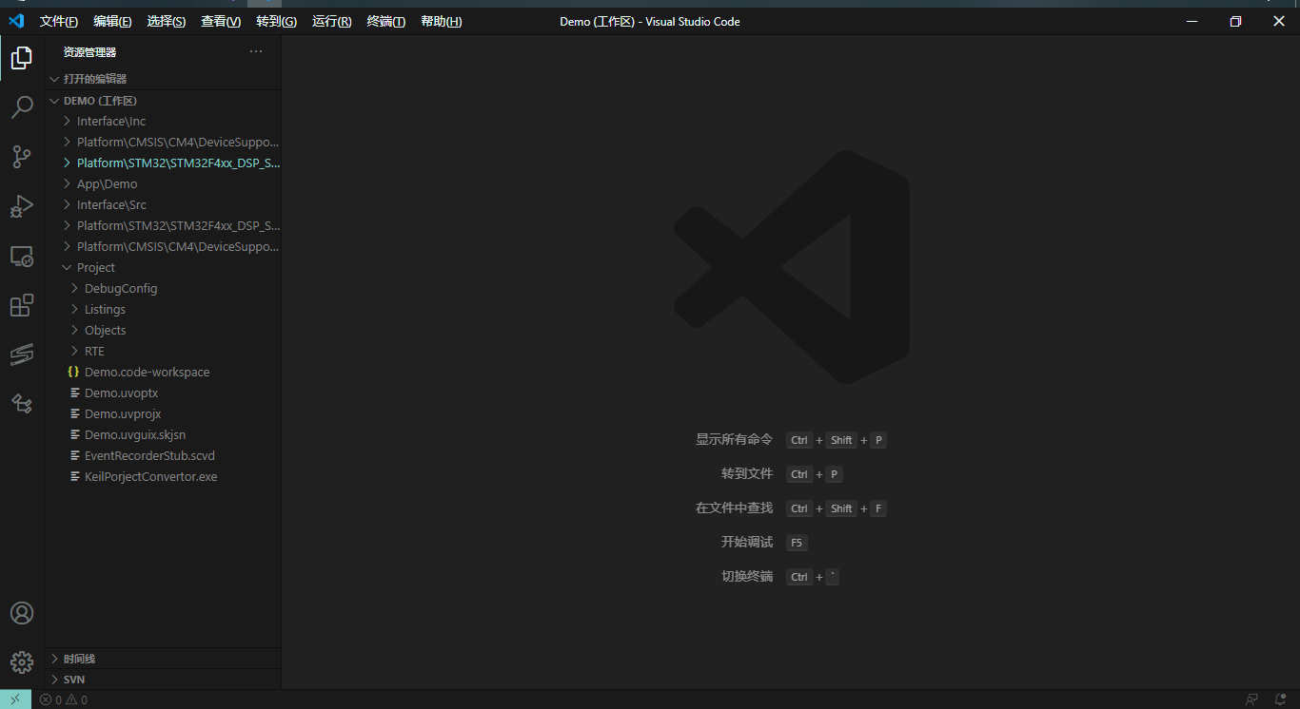Open Demo.uvoptx file
This screenshot has height=709, width=1300.
(x=163, y=393)
